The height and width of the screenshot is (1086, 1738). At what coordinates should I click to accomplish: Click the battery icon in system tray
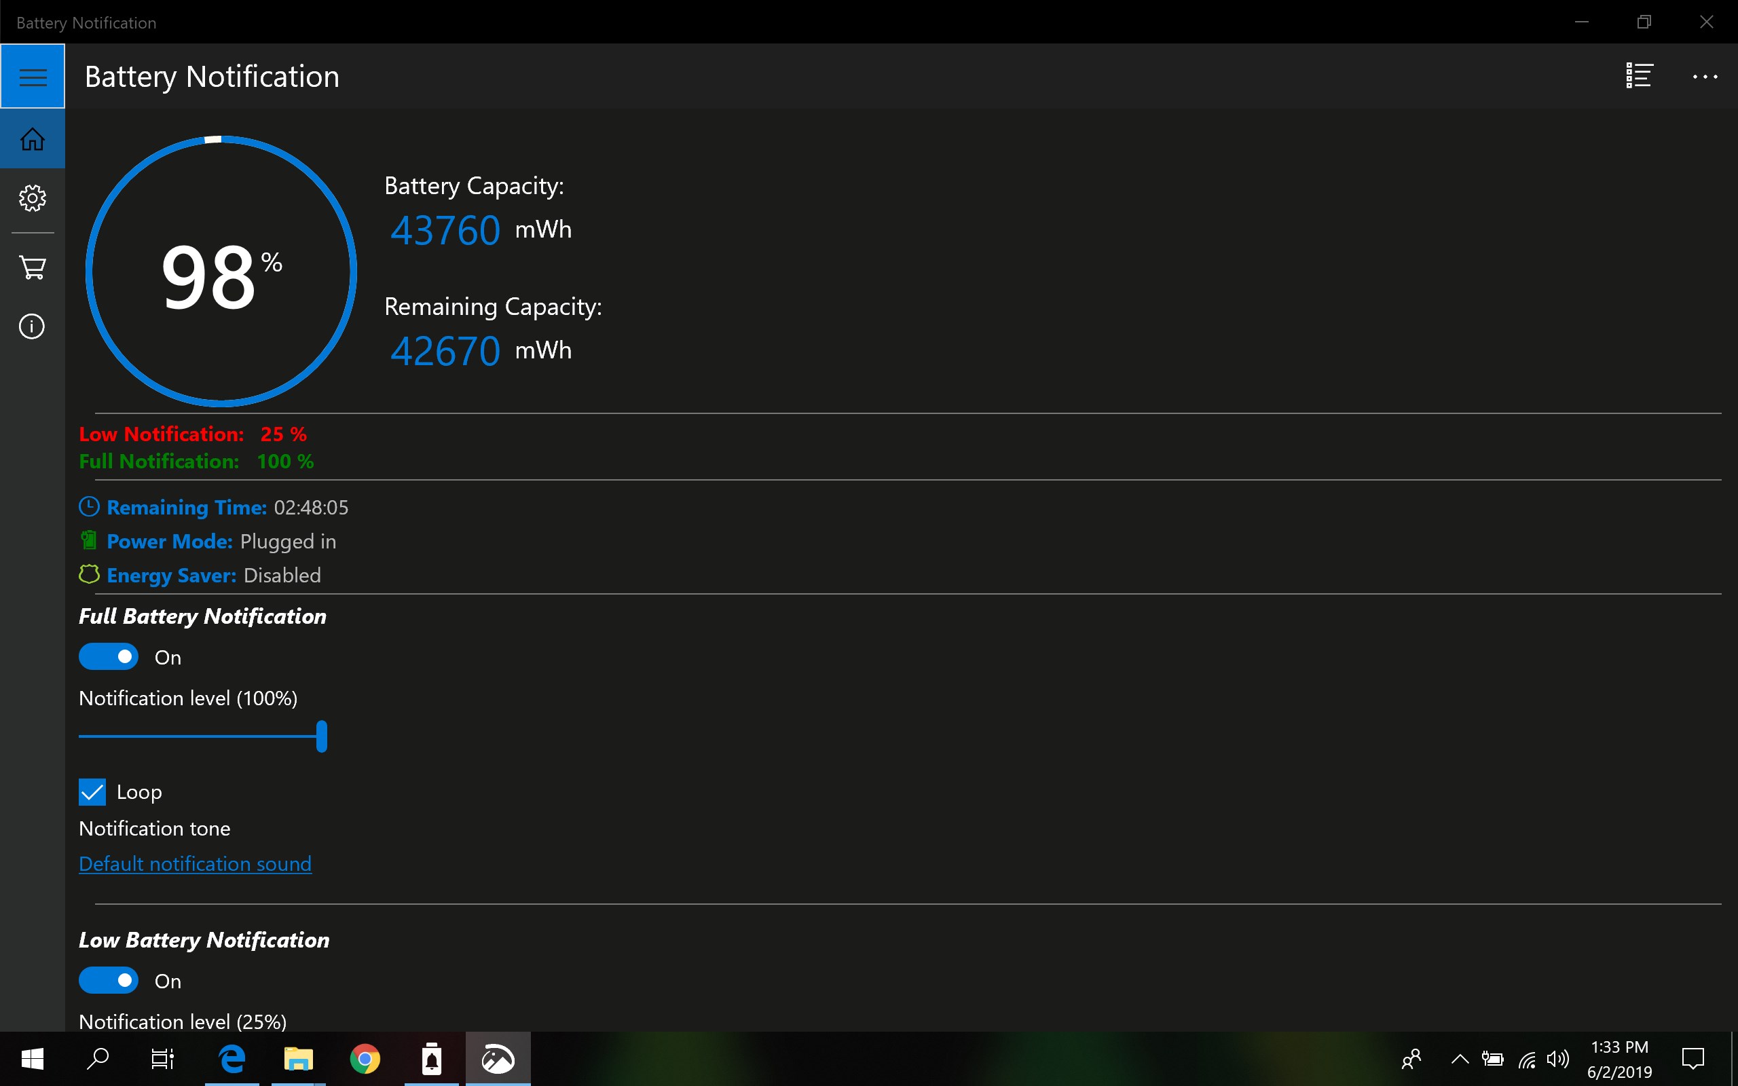tap(1492, 1059)
